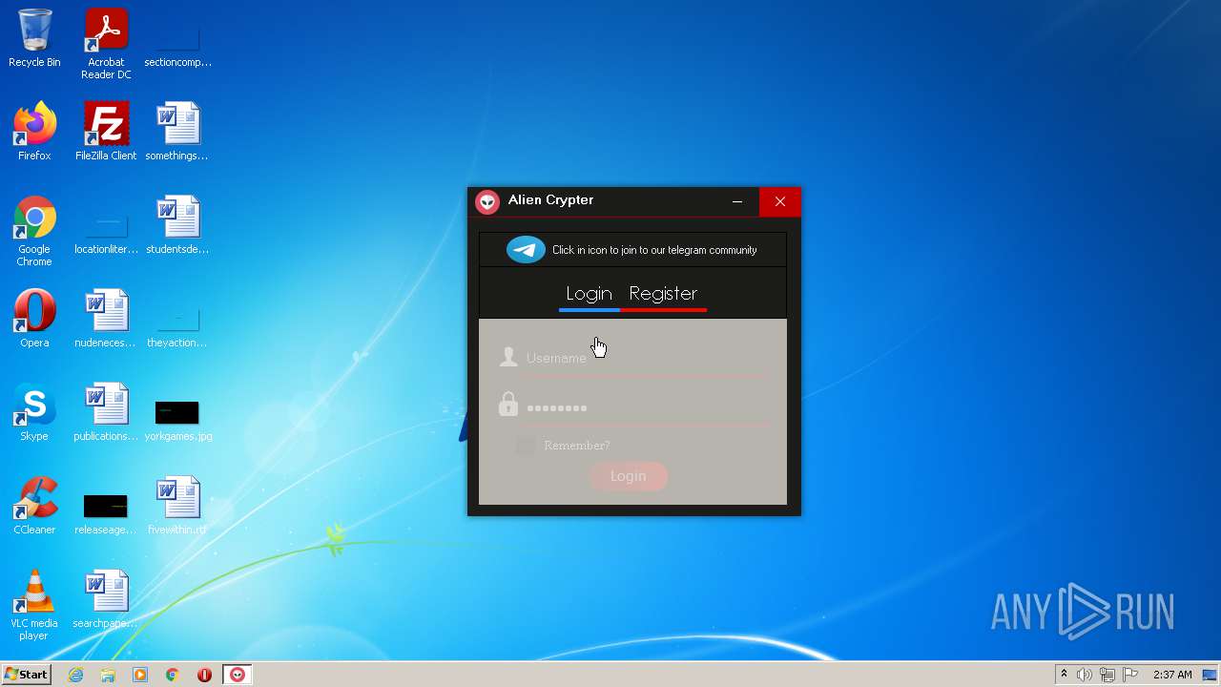Click the Alien Crypter logo in title bar
1221x687 pixels.
click(487, 201)
